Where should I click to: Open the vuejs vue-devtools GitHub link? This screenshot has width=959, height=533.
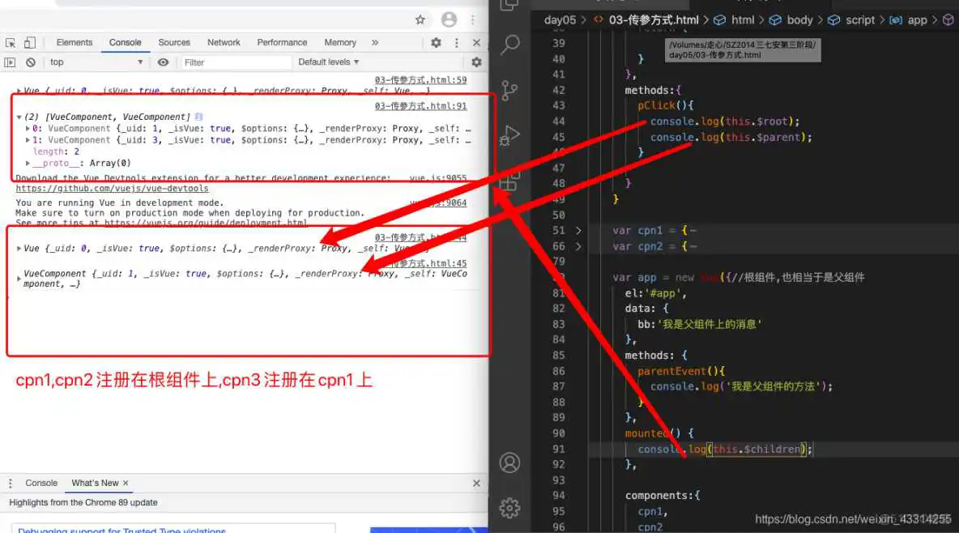(x=112, y=189)
